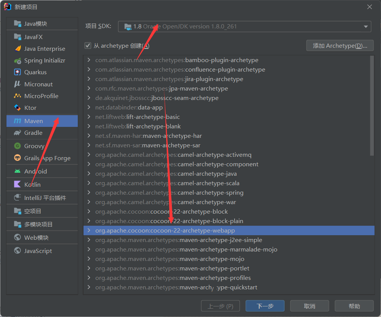Select the Groovy green circle icon
The height and width of the screenshot is (317, 381).
point(17,146)
